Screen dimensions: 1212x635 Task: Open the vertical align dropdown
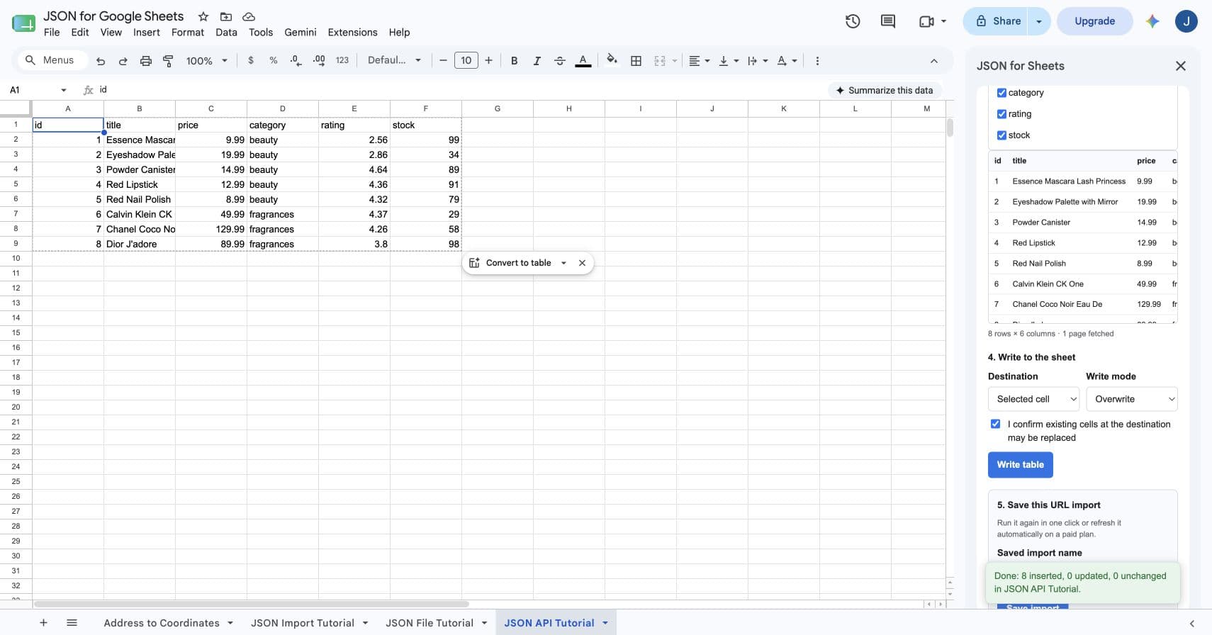pos(729,61)
